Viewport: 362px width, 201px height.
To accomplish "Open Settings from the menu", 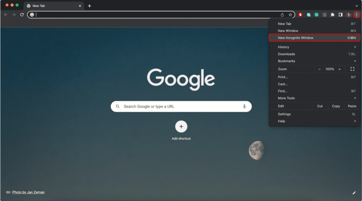I will tap(315, 114).
